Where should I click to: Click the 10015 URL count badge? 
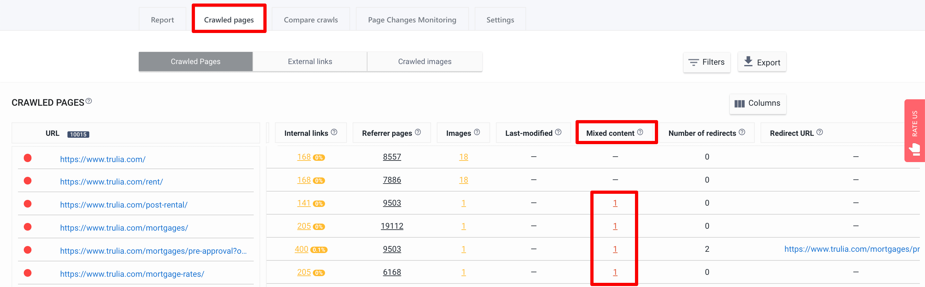coord(78,134)
